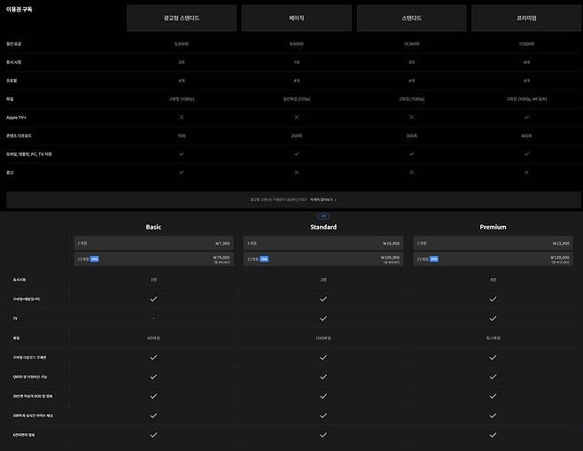The height and width of the screenshot is (451, 583).
Task: Click the 13,500원 monthly price
Action: pos(412,44)
